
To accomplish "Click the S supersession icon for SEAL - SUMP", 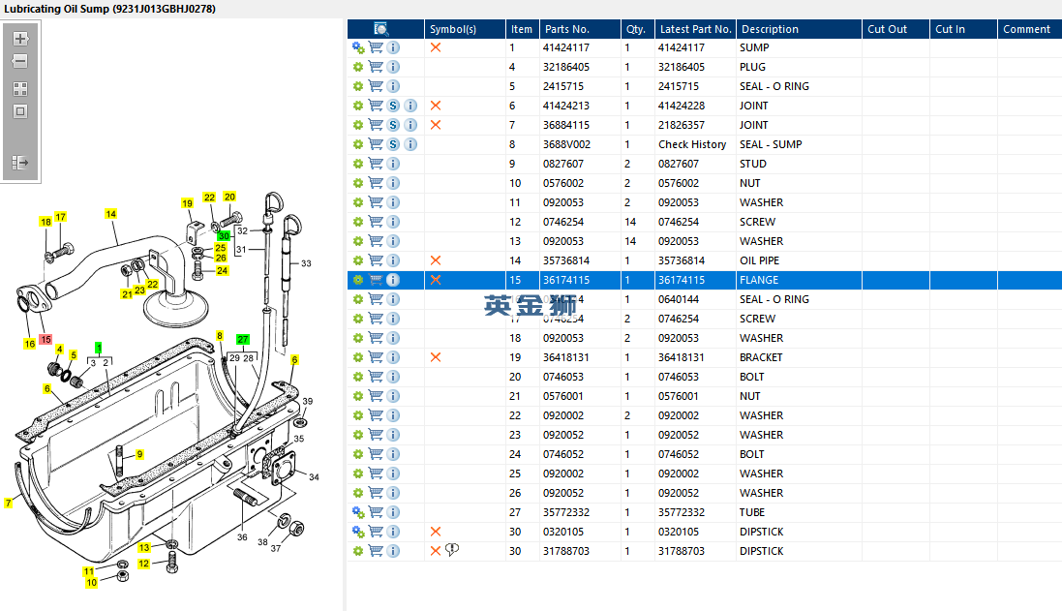I will coord(393,144).
